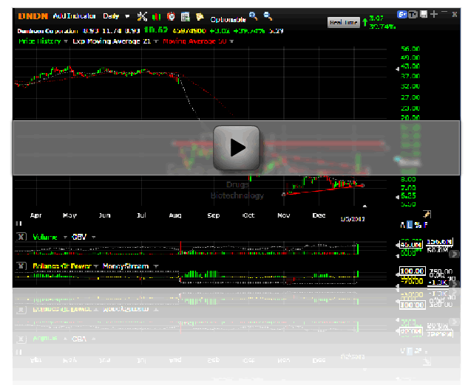Toggle the A arithmetic scale option
Image resolution: width=468 pixels, height=385 pixels.
click(x=402, y=225)
